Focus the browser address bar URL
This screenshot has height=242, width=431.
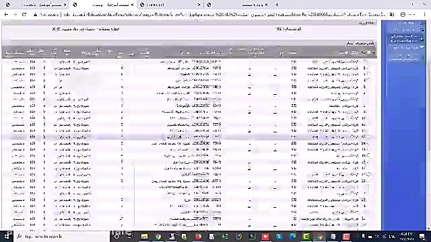click(224, 15)
